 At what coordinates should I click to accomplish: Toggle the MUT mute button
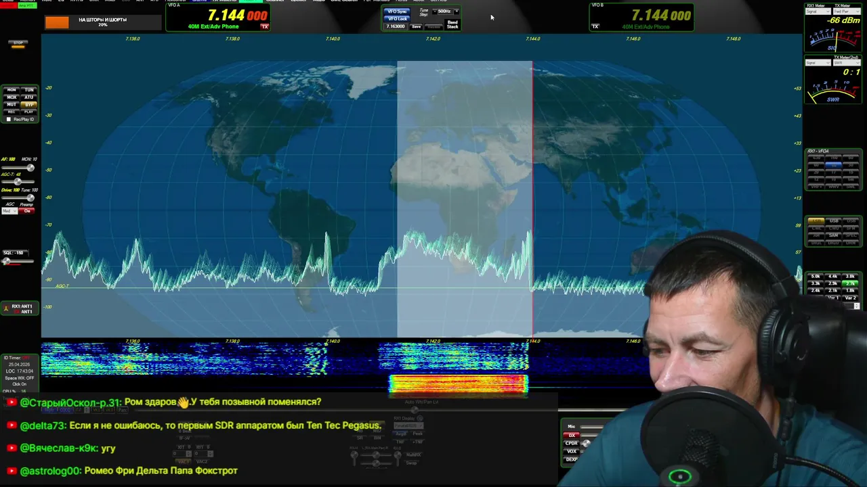point(12,105)
